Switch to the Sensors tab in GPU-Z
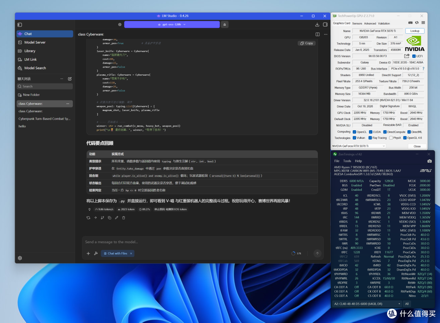The image size is (440, 323). pos(357,24)
